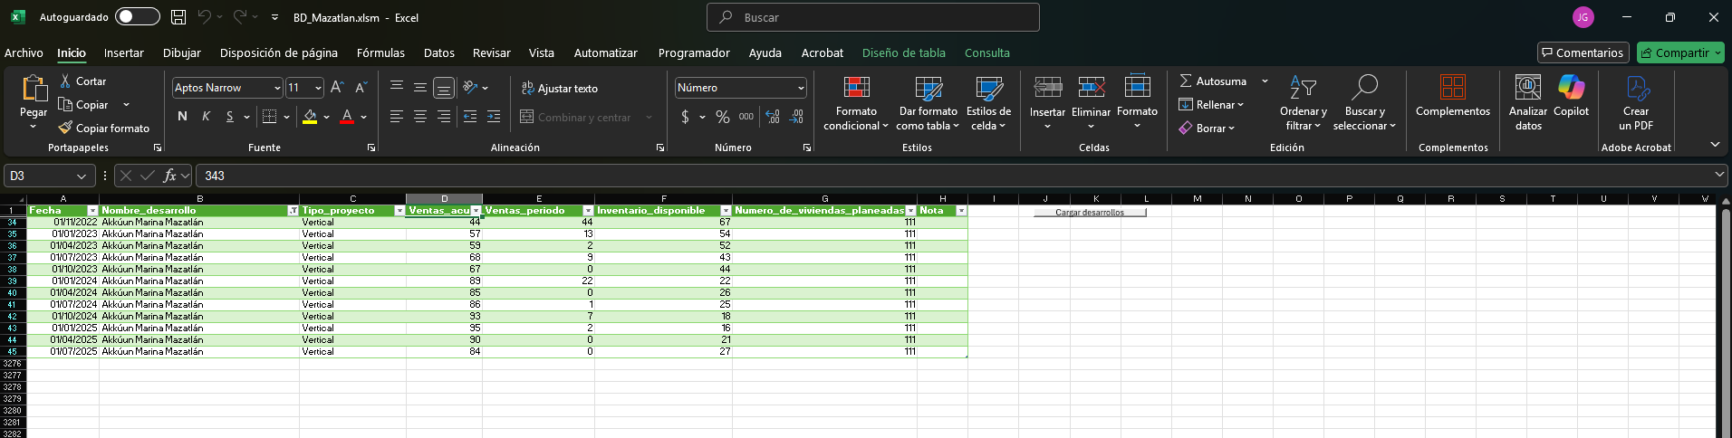Click the Cargar desarrollos button
This screenshot has height=438, width=1732.
tap(1089, 213)
